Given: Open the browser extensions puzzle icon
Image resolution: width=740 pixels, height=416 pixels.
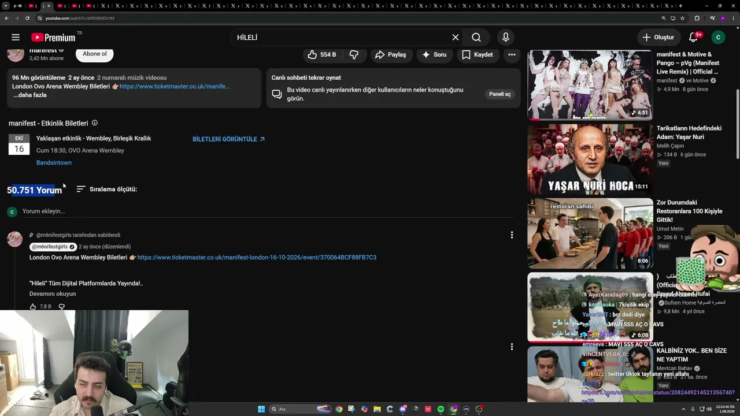Looking at the screenshot, I should coord(697,18).
